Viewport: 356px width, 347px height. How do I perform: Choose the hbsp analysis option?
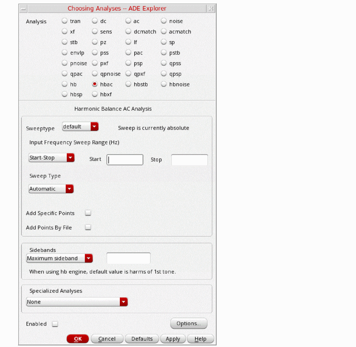[x=65, y=94]
